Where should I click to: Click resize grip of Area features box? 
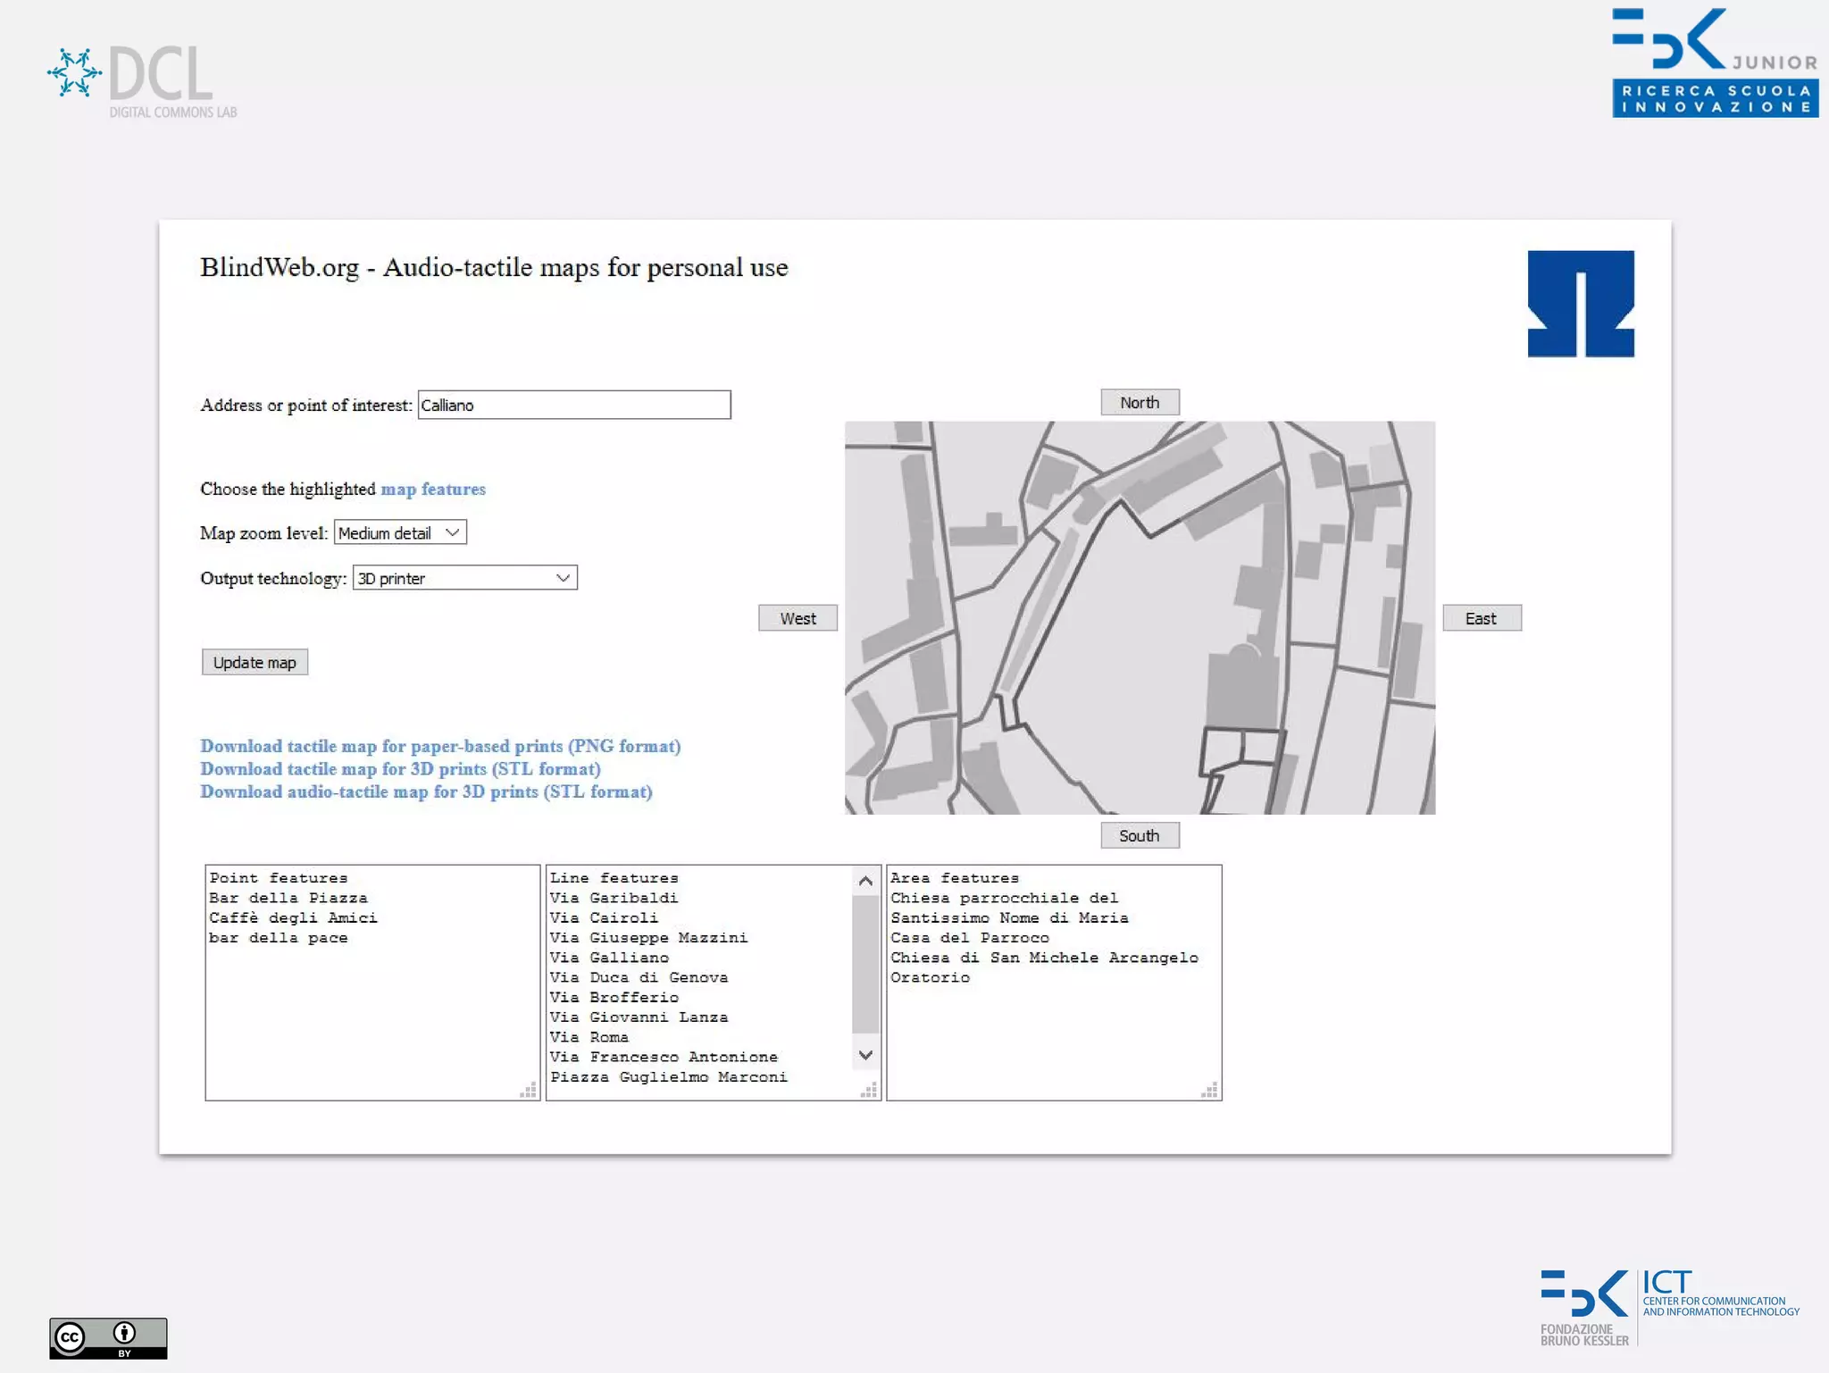(1210, 1090)
